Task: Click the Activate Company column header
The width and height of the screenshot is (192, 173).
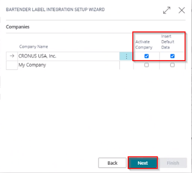Action: coord(144,44)
